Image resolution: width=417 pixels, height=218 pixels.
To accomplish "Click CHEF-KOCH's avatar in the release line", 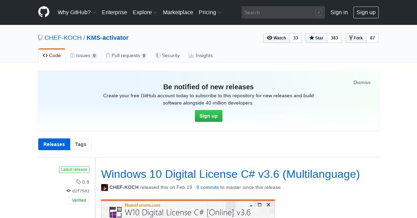I will [x=105, y=188].
